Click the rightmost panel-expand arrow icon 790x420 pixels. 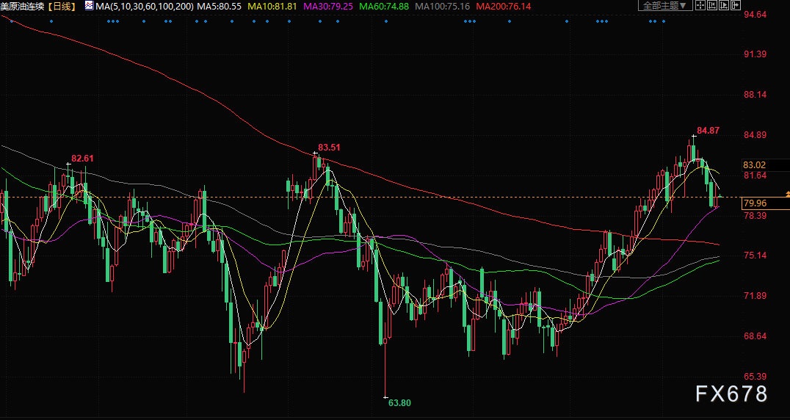(x=736, y=5)
